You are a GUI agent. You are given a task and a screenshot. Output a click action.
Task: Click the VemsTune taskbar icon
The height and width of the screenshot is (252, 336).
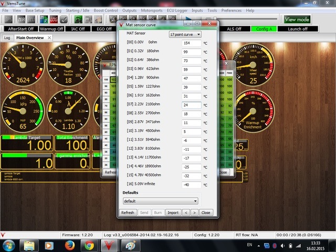pyautogui.click(x=109, y=246)
